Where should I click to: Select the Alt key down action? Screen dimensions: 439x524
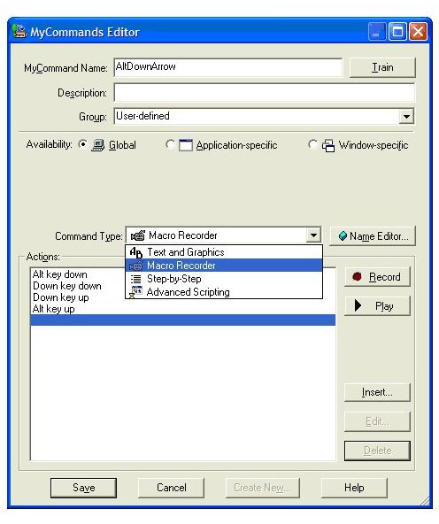click(x=60, y=274)
